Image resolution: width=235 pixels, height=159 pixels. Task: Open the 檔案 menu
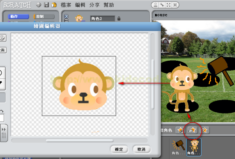click(x=66, y=5)
